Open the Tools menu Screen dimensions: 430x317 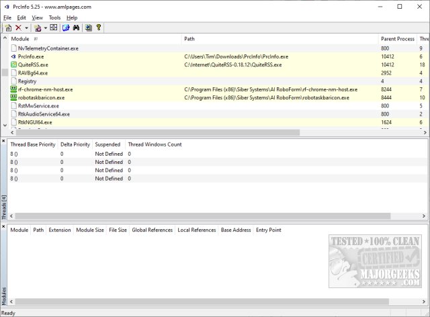54,18
